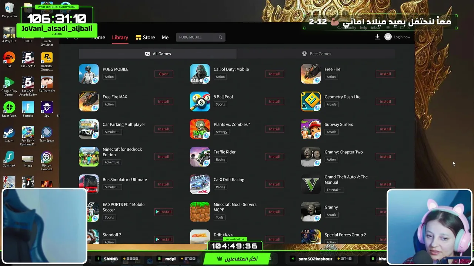474x266 pixels.
Task: Install Minecraft Mod - Servers MCPE
Action: (x=274, y=212)
